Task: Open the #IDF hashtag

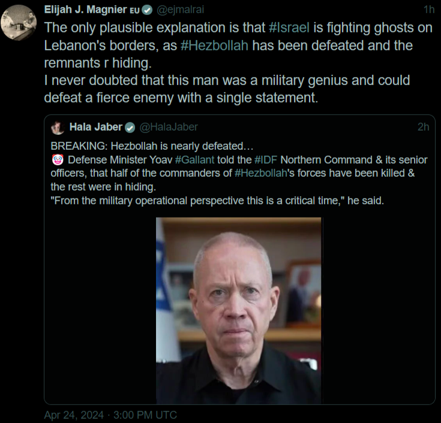Action: [x=266, y=160]
